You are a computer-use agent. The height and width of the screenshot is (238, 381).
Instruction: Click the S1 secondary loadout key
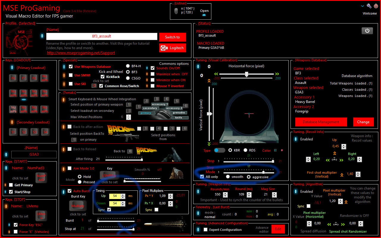(x=13, y=132)
